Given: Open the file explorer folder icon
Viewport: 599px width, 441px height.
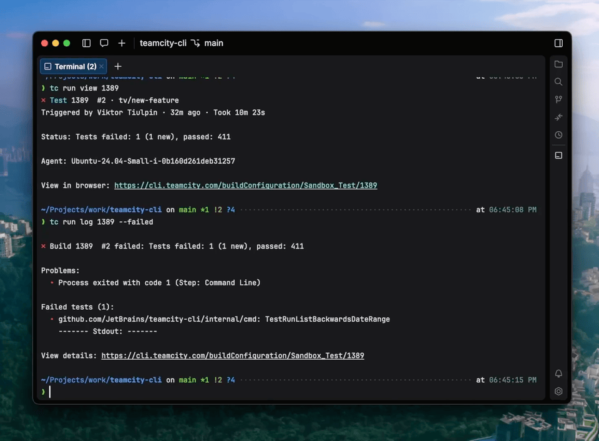Looking at the screenshot, I should coord(558,64).
